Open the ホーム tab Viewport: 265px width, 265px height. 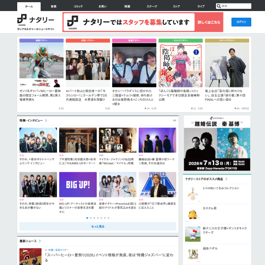[x=29, y=7]
